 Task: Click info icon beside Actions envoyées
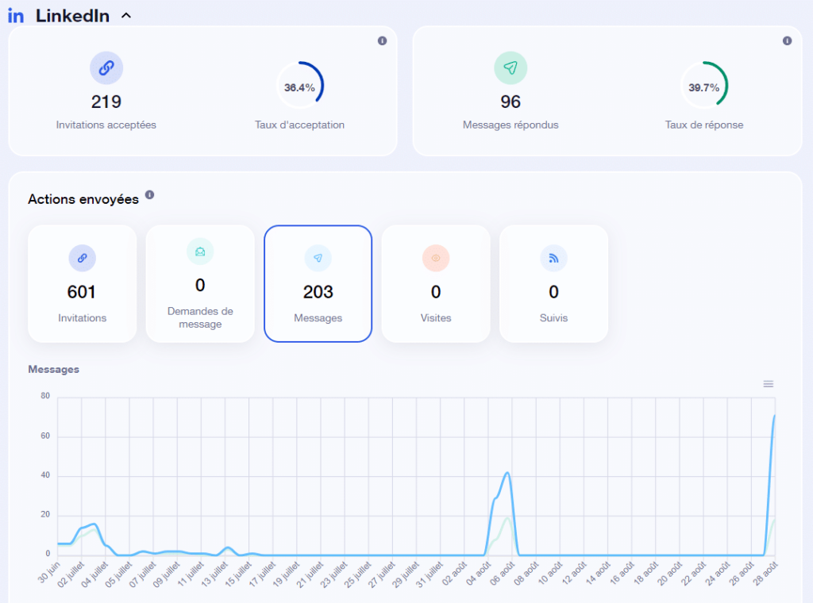click(x=150, y=195)
